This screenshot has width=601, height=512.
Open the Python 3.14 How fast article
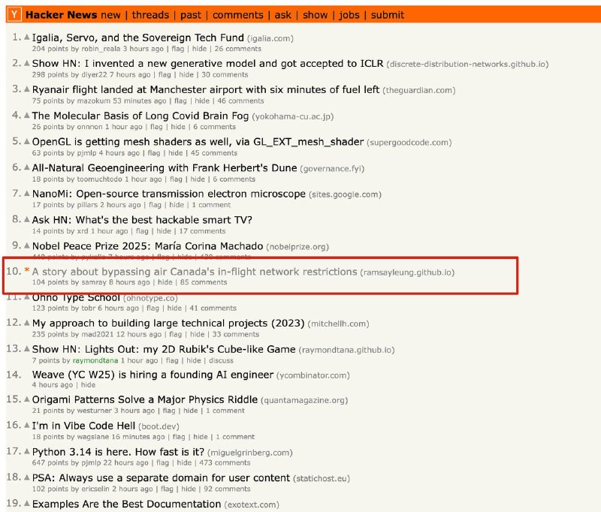pyautogui.click(x=118, y=452)
